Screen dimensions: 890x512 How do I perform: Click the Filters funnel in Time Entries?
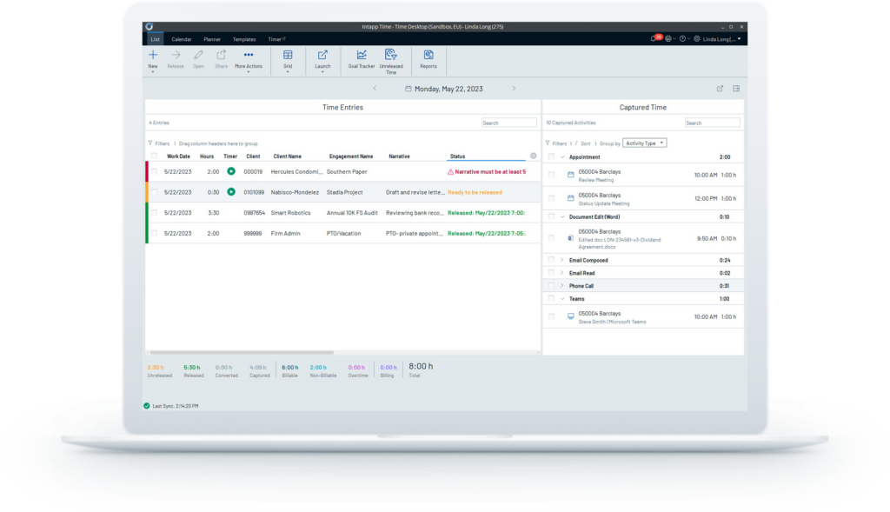coord(150,143)
